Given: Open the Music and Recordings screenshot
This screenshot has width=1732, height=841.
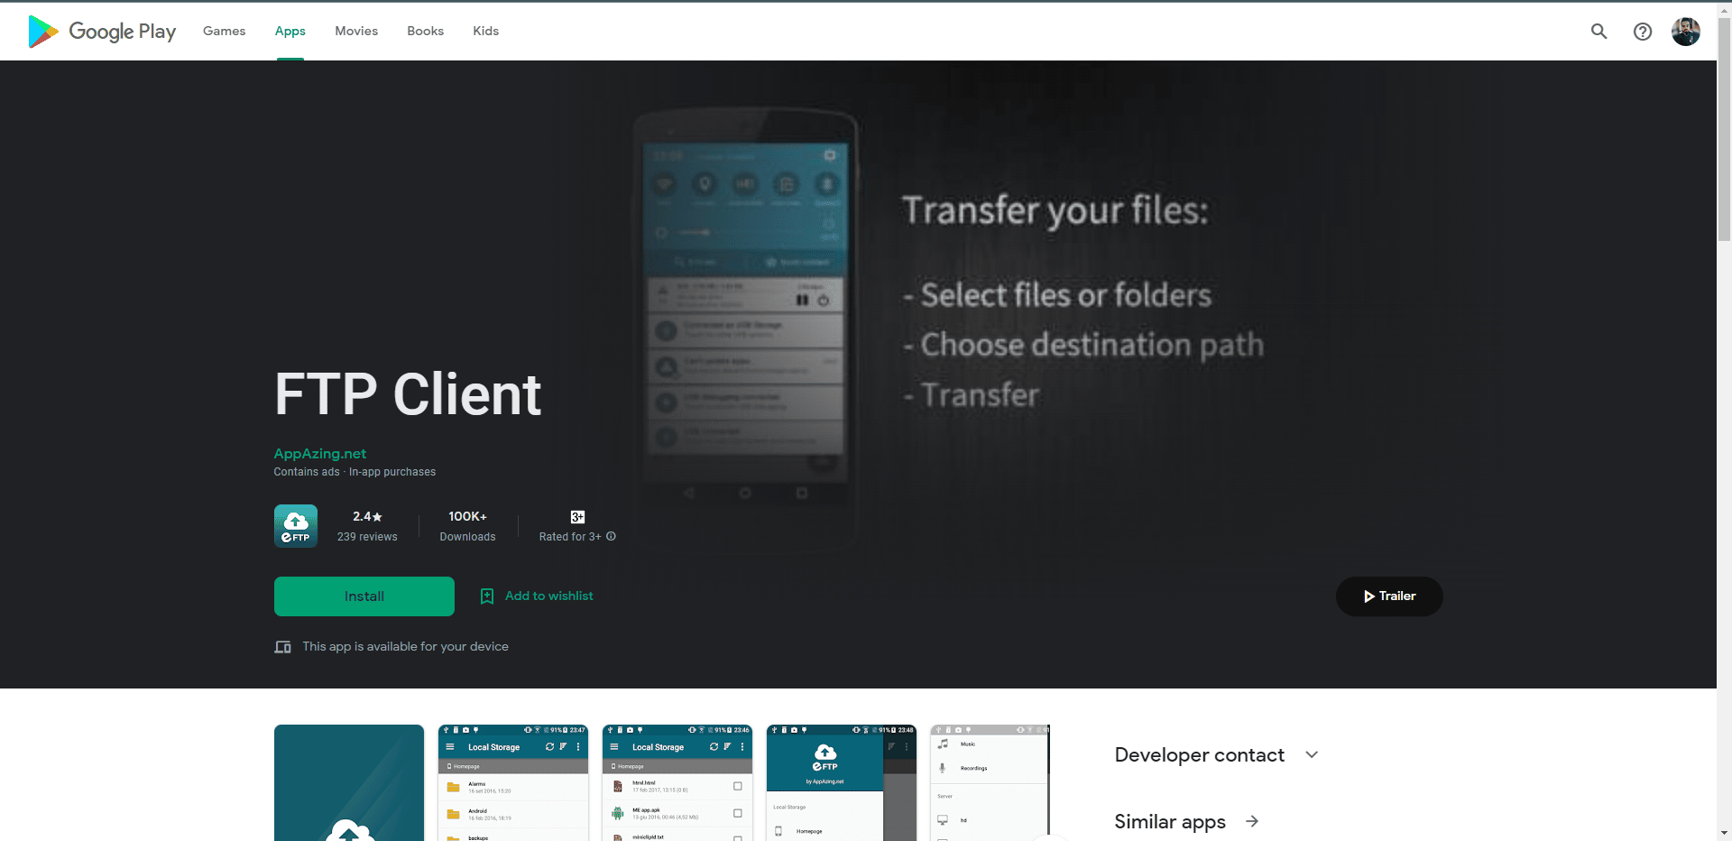Looking at the screenshot, I should coord(990,783).
